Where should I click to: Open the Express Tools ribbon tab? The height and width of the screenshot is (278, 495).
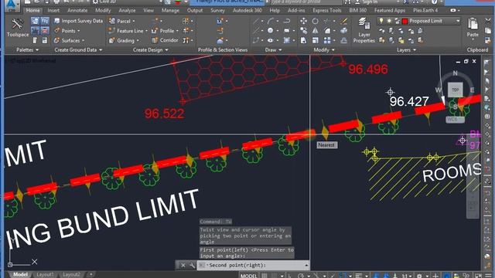click(326, 10)
